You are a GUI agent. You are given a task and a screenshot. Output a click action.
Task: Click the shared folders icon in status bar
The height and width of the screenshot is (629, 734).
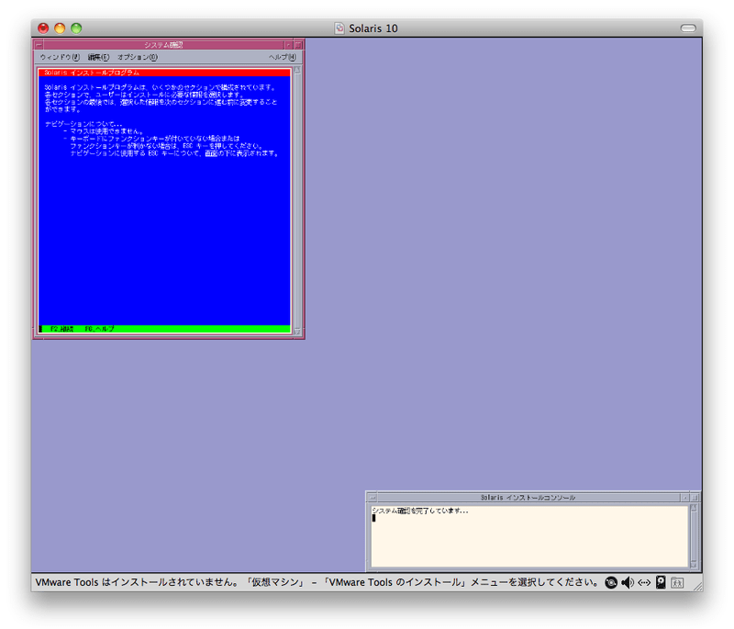coord(677,582)
